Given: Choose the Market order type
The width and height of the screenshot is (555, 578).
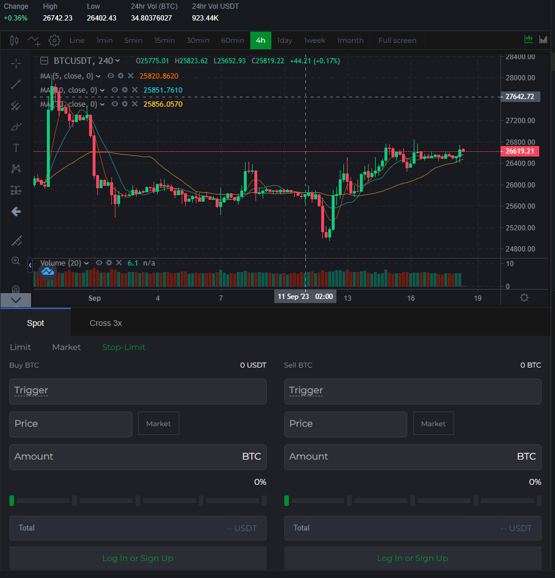Looking at the screenshot, I should coord(66,347).
